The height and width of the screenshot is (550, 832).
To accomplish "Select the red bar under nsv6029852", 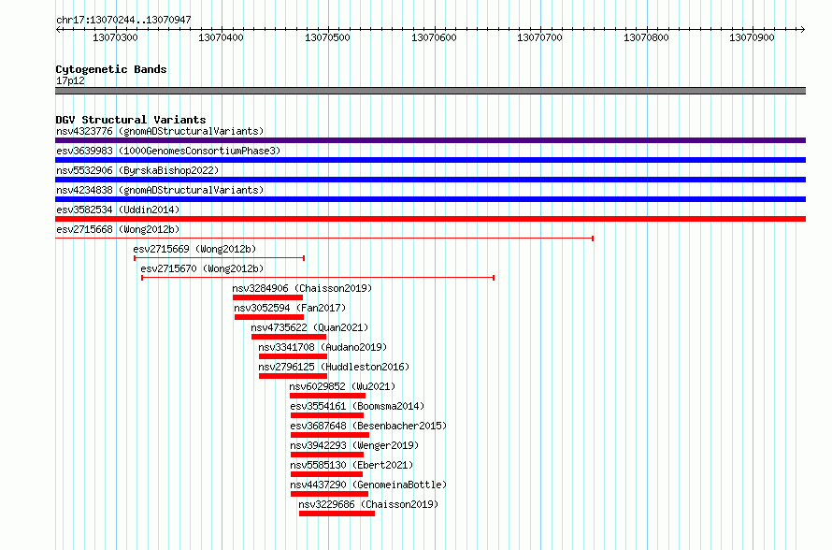I will [327, 396].
